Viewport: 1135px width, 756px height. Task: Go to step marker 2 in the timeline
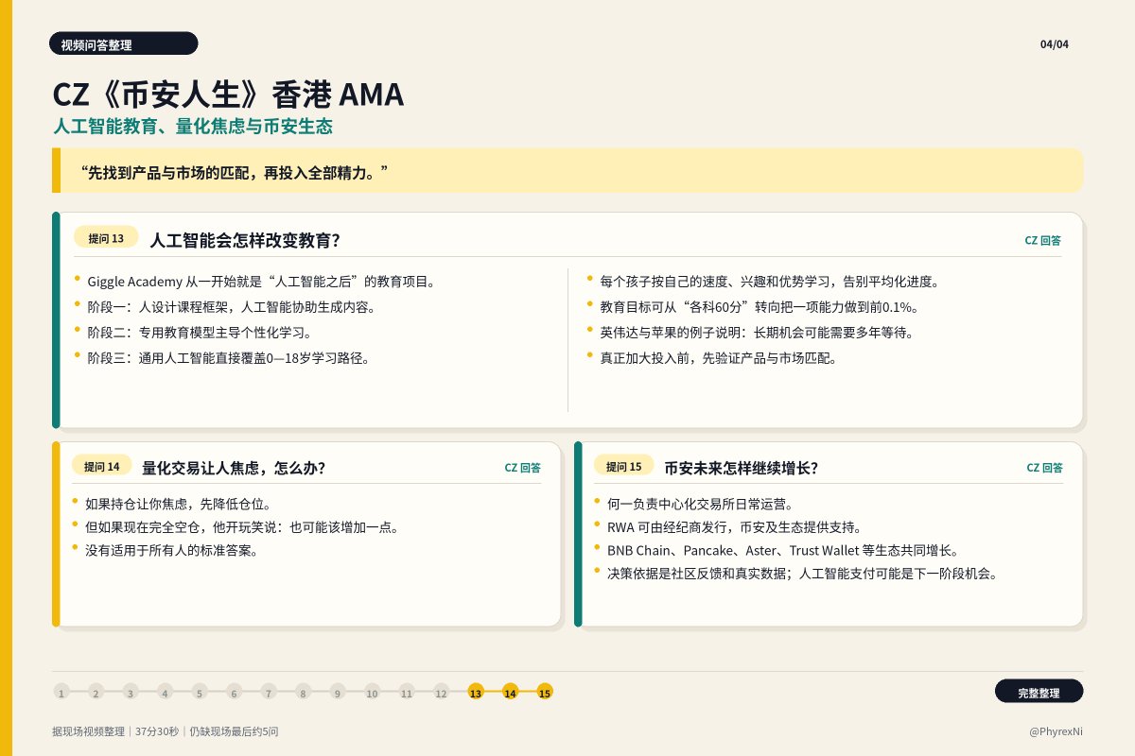click(x=96, y=692)
